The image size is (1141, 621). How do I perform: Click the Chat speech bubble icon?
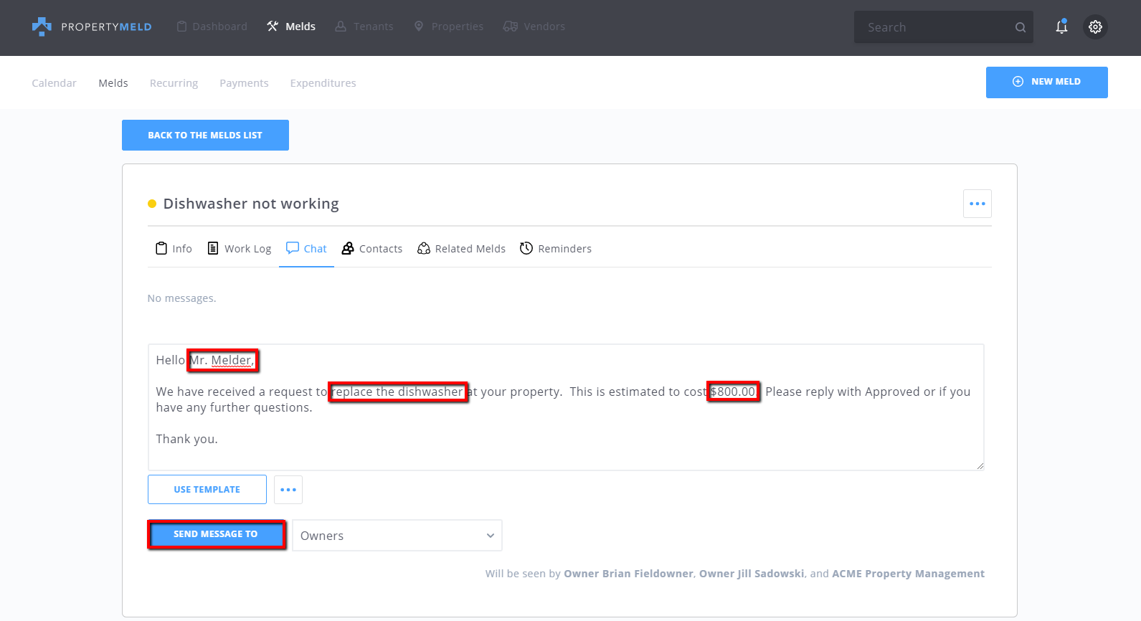(293, 248)
